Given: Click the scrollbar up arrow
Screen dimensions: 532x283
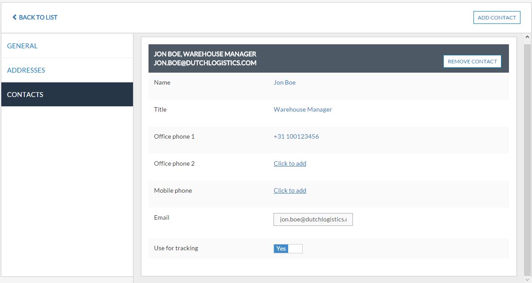Looking at the screenshot, I should pyautogui.click(x=527, y=38).
